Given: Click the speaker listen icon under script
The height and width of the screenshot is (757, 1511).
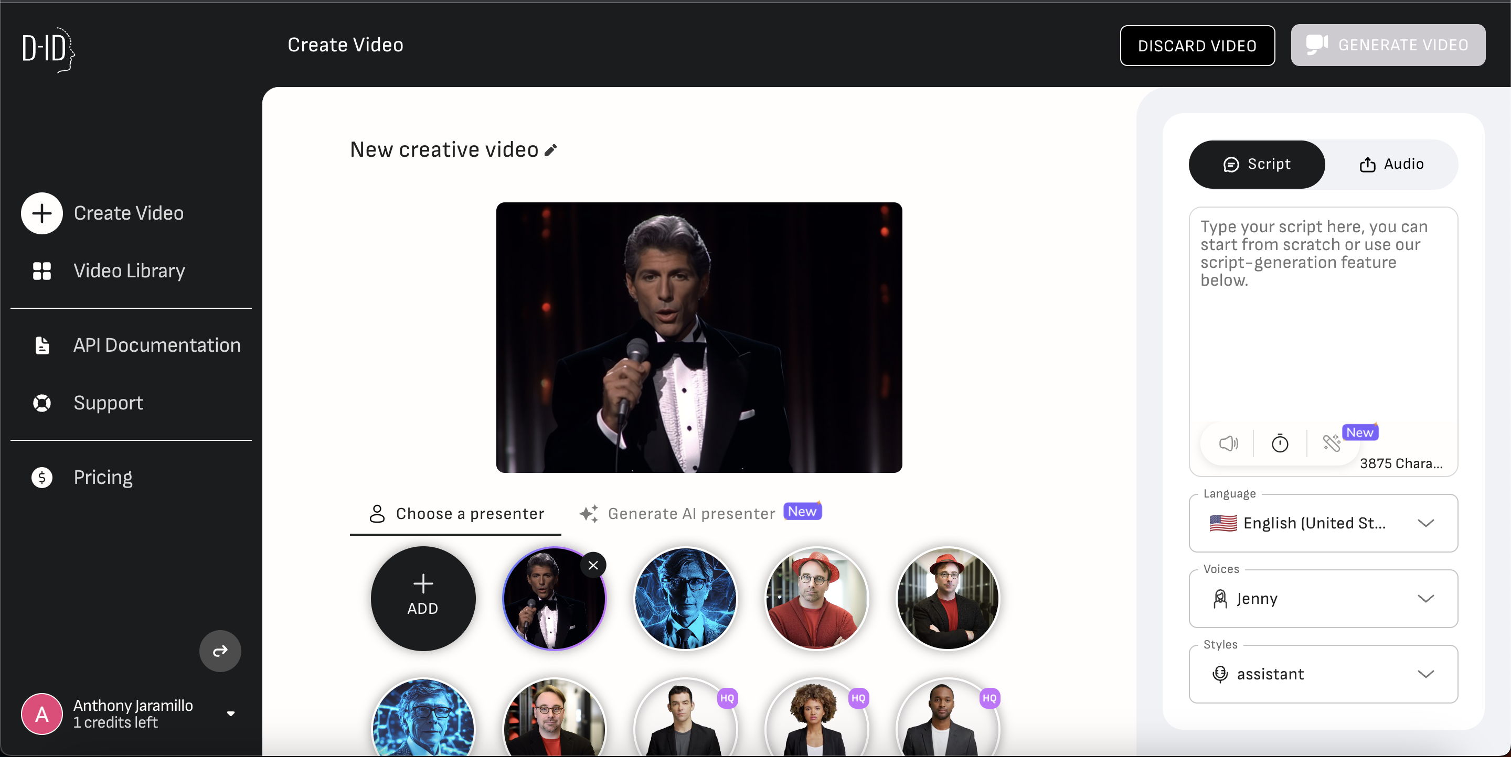Looking at the screenshot, I should pyautogui.click(x=1228, y=444).
